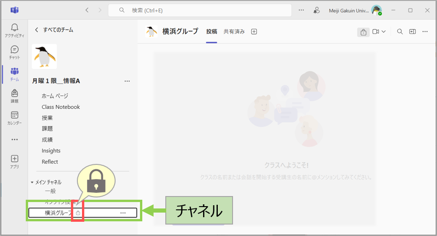The image size is (437, 236).
Task: Expand the meeting options dropdown arrow
Action: tap(384, 32)
